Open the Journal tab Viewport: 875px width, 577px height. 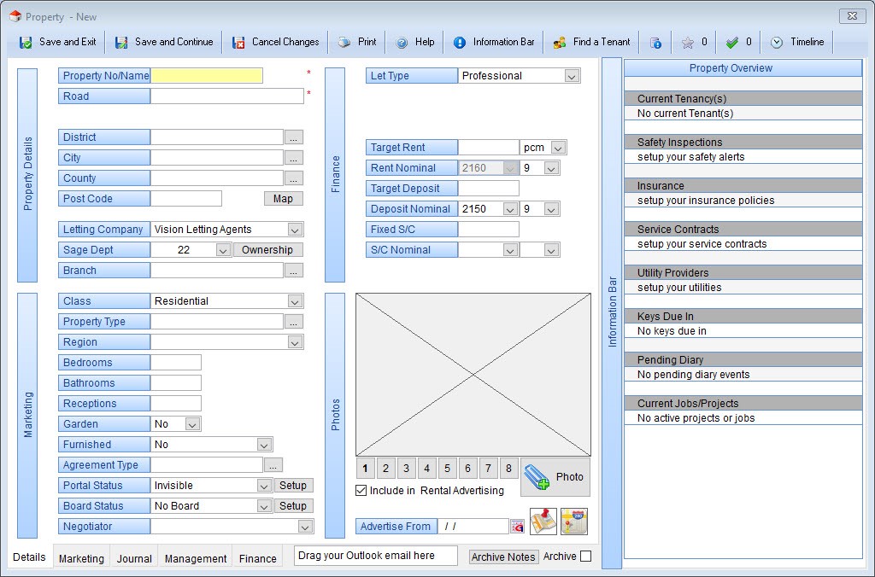134,558
